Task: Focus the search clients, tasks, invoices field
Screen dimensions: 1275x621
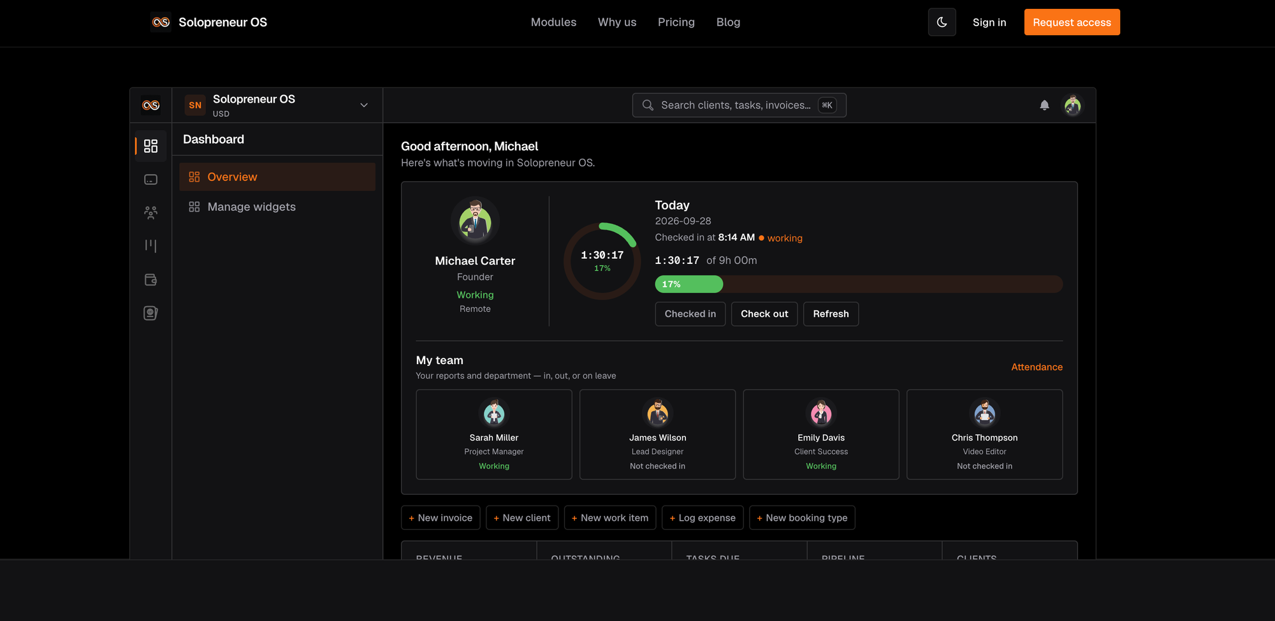Action: (x=739, y=105)
